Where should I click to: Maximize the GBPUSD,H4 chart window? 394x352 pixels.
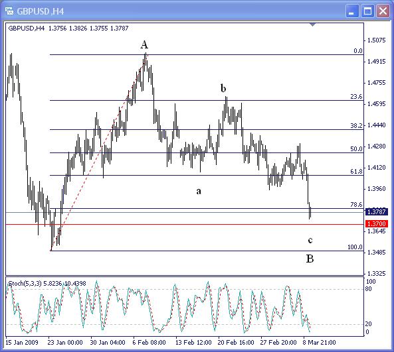click(367, 11)
